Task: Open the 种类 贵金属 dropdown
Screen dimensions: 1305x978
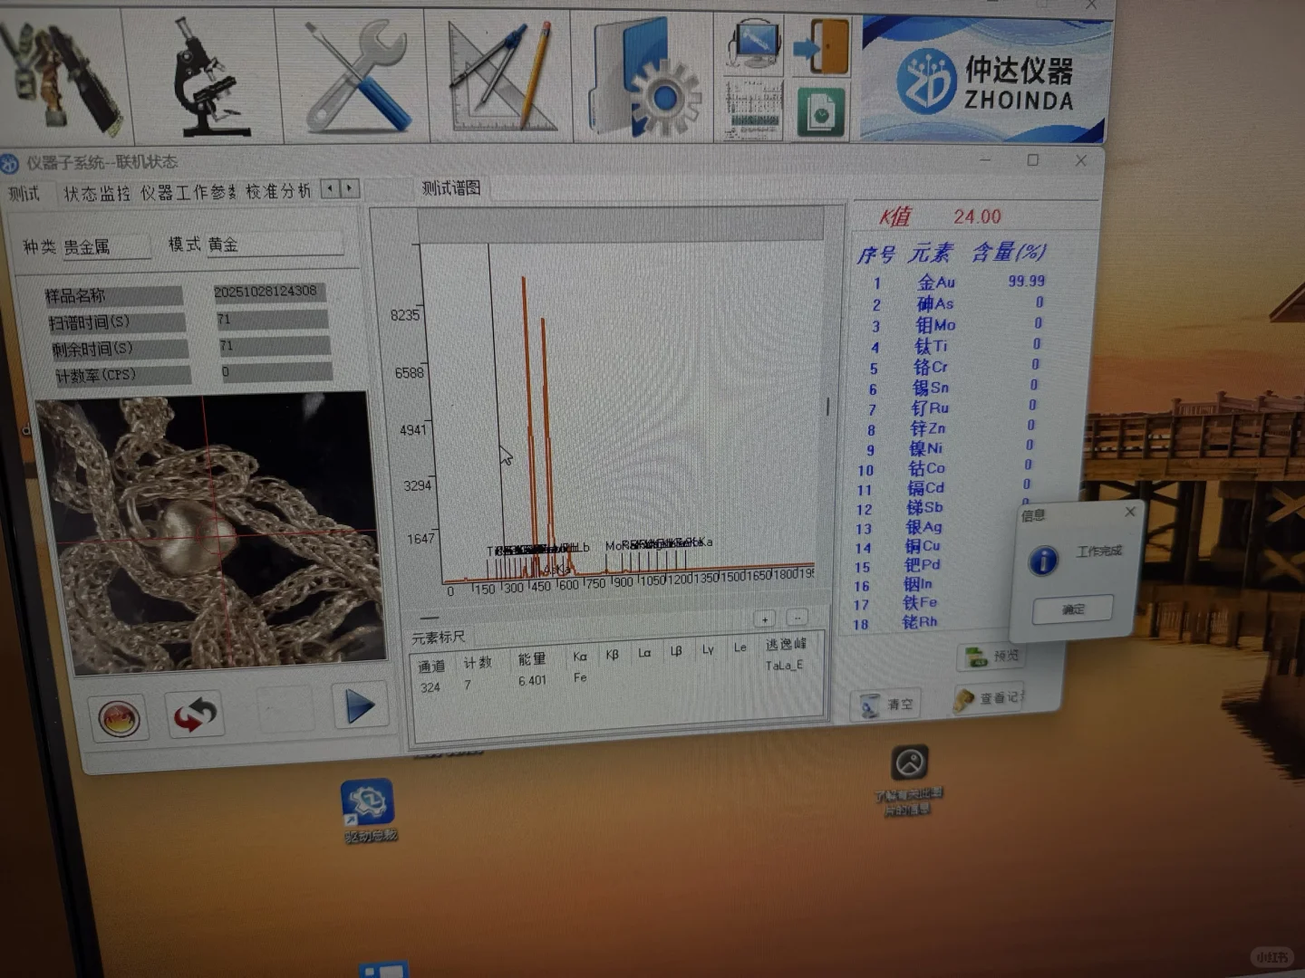Action: tap(105, 246)
